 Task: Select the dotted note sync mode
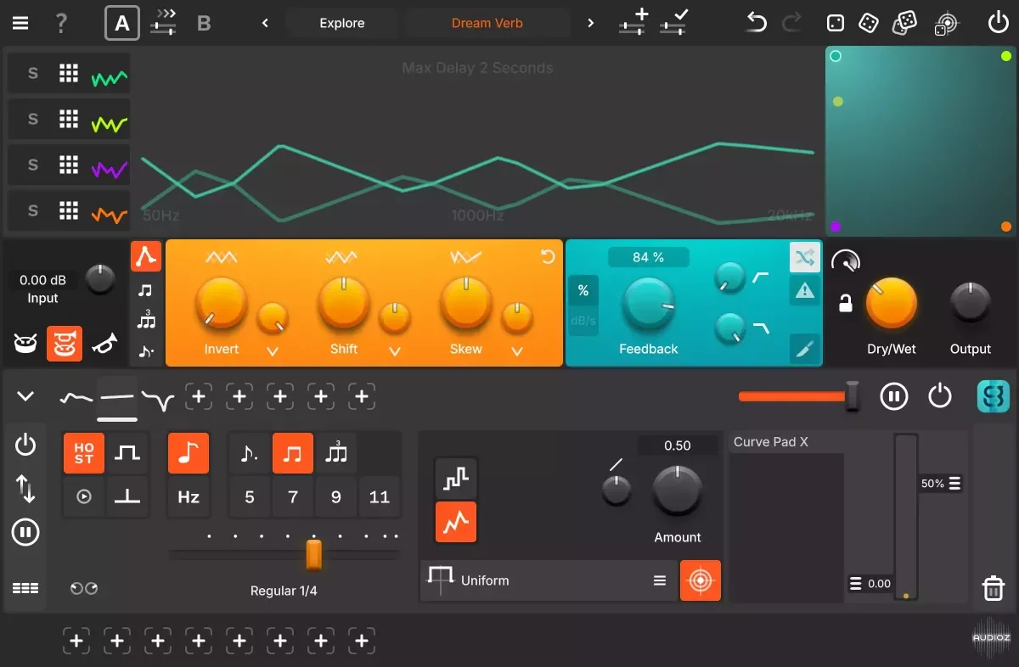coord(146,351)
